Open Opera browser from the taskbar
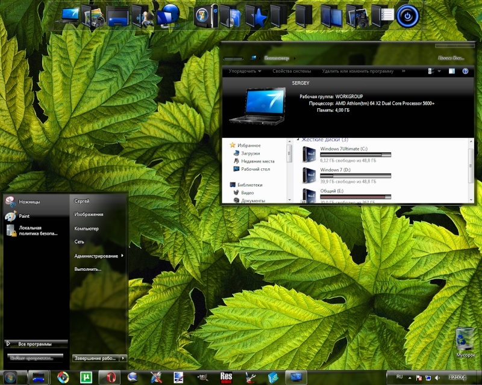 point(111,378)
